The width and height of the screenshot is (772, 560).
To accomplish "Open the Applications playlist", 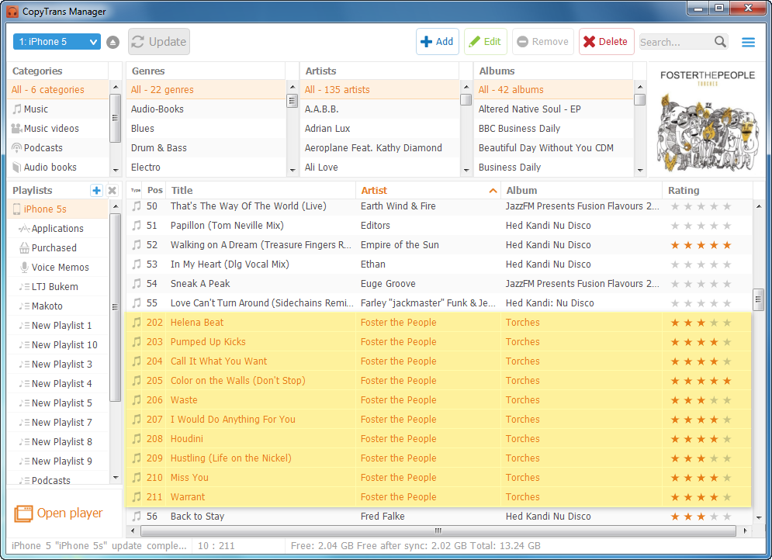I will point(57,228).
